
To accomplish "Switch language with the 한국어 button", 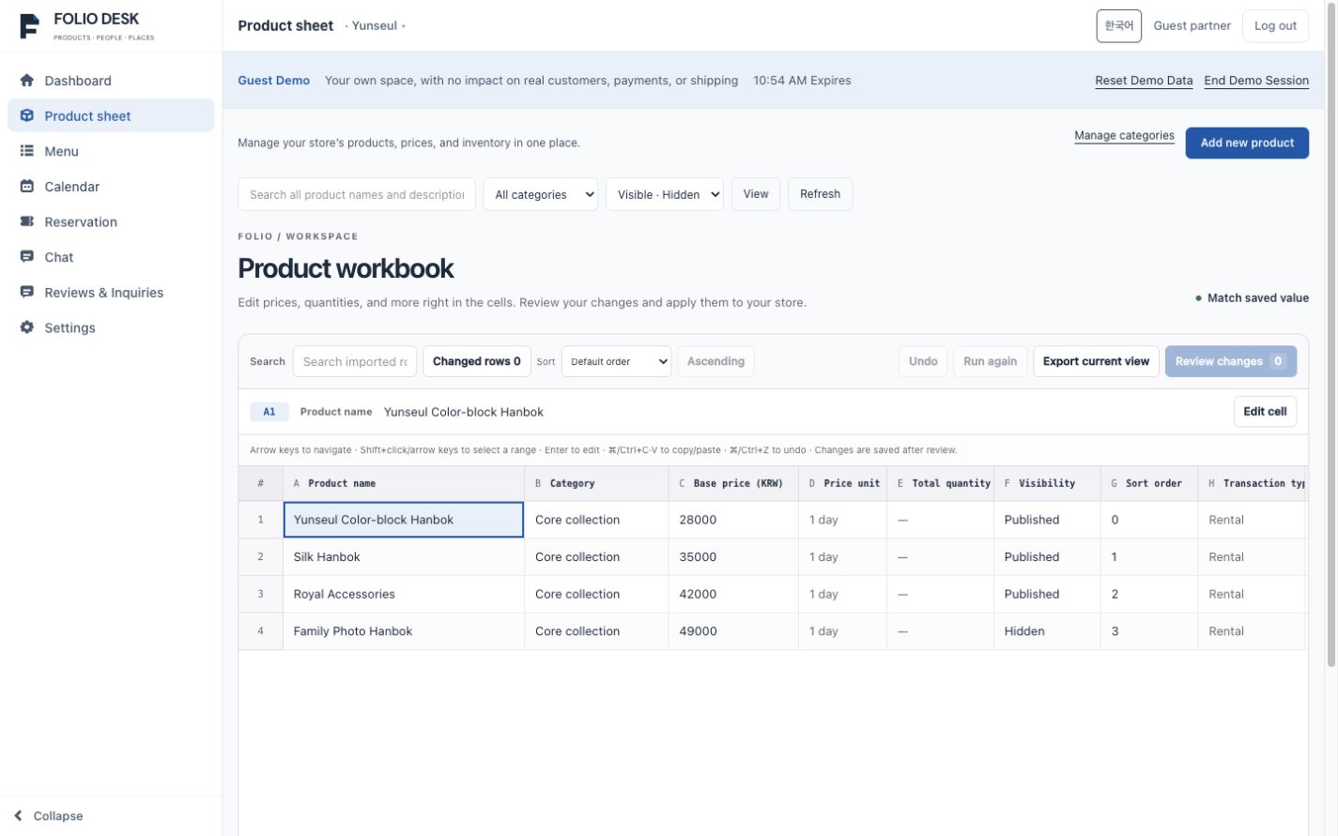I will [1119, 26].
